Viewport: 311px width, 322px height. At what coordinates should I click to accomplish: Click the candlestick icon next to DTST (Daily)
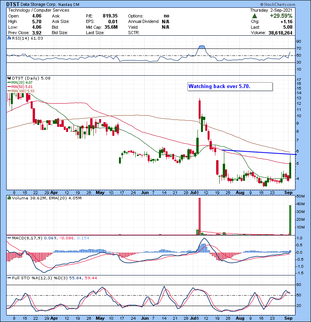pos(9,78)
